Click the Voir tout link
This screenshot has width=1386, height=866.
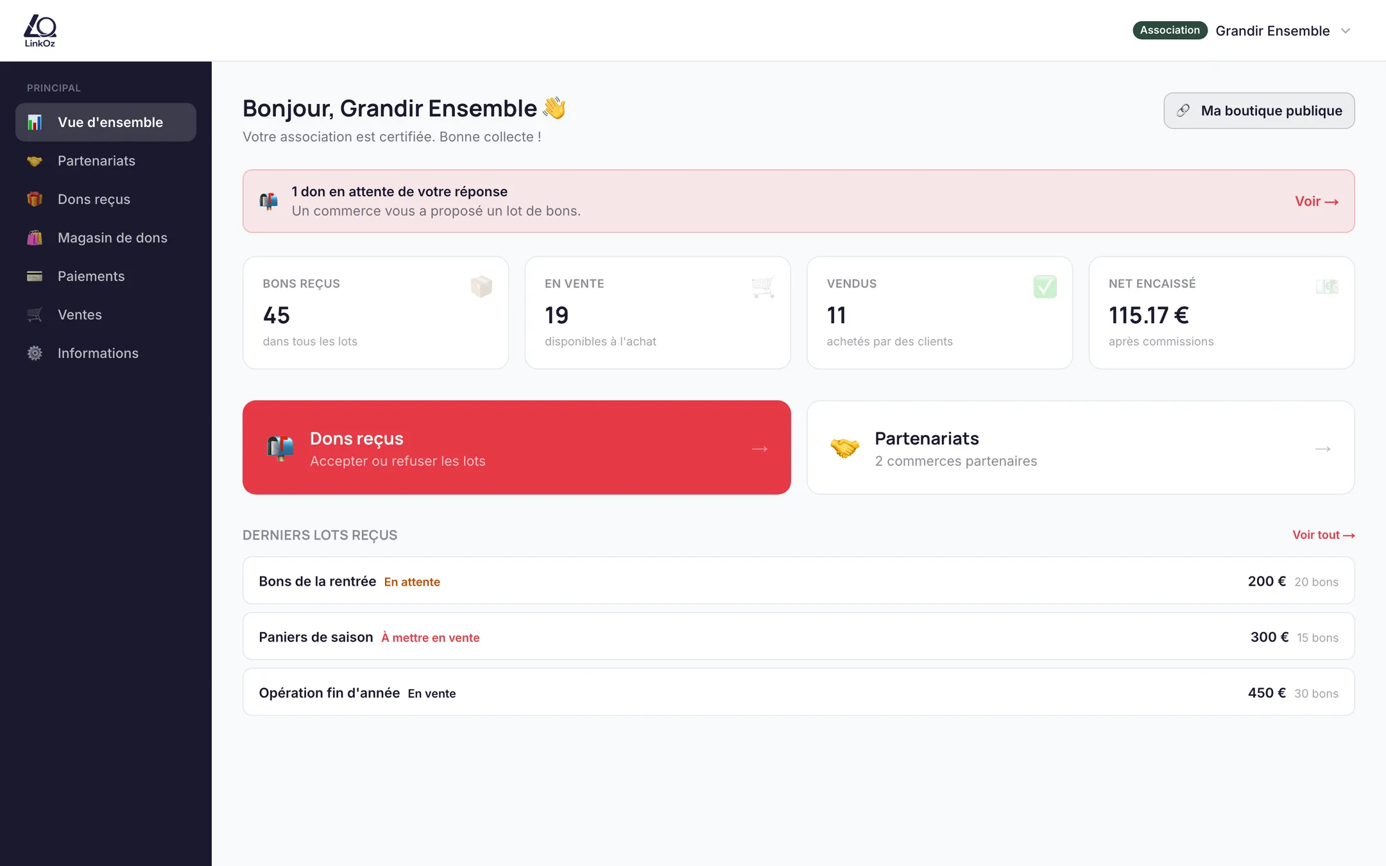coord(1324,535)
